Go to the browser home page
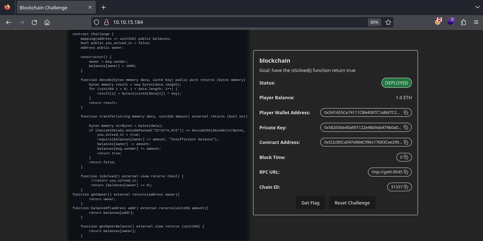 (x=47, y=22)
